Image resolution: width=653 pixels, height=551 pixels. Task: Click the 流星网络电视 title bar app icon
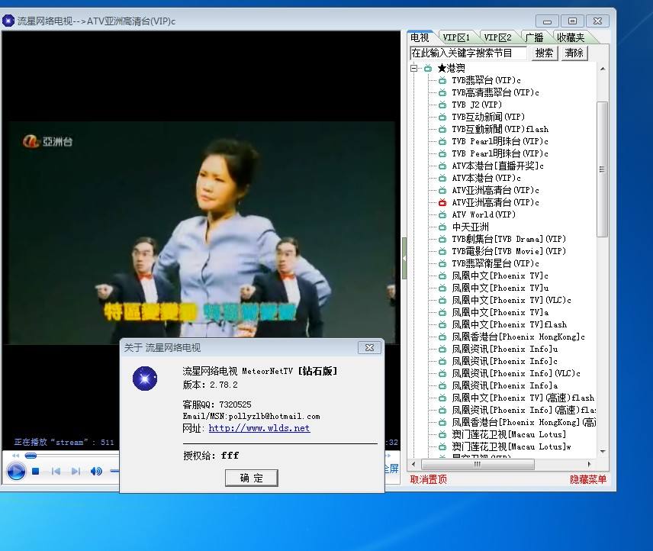click(8, 21)
